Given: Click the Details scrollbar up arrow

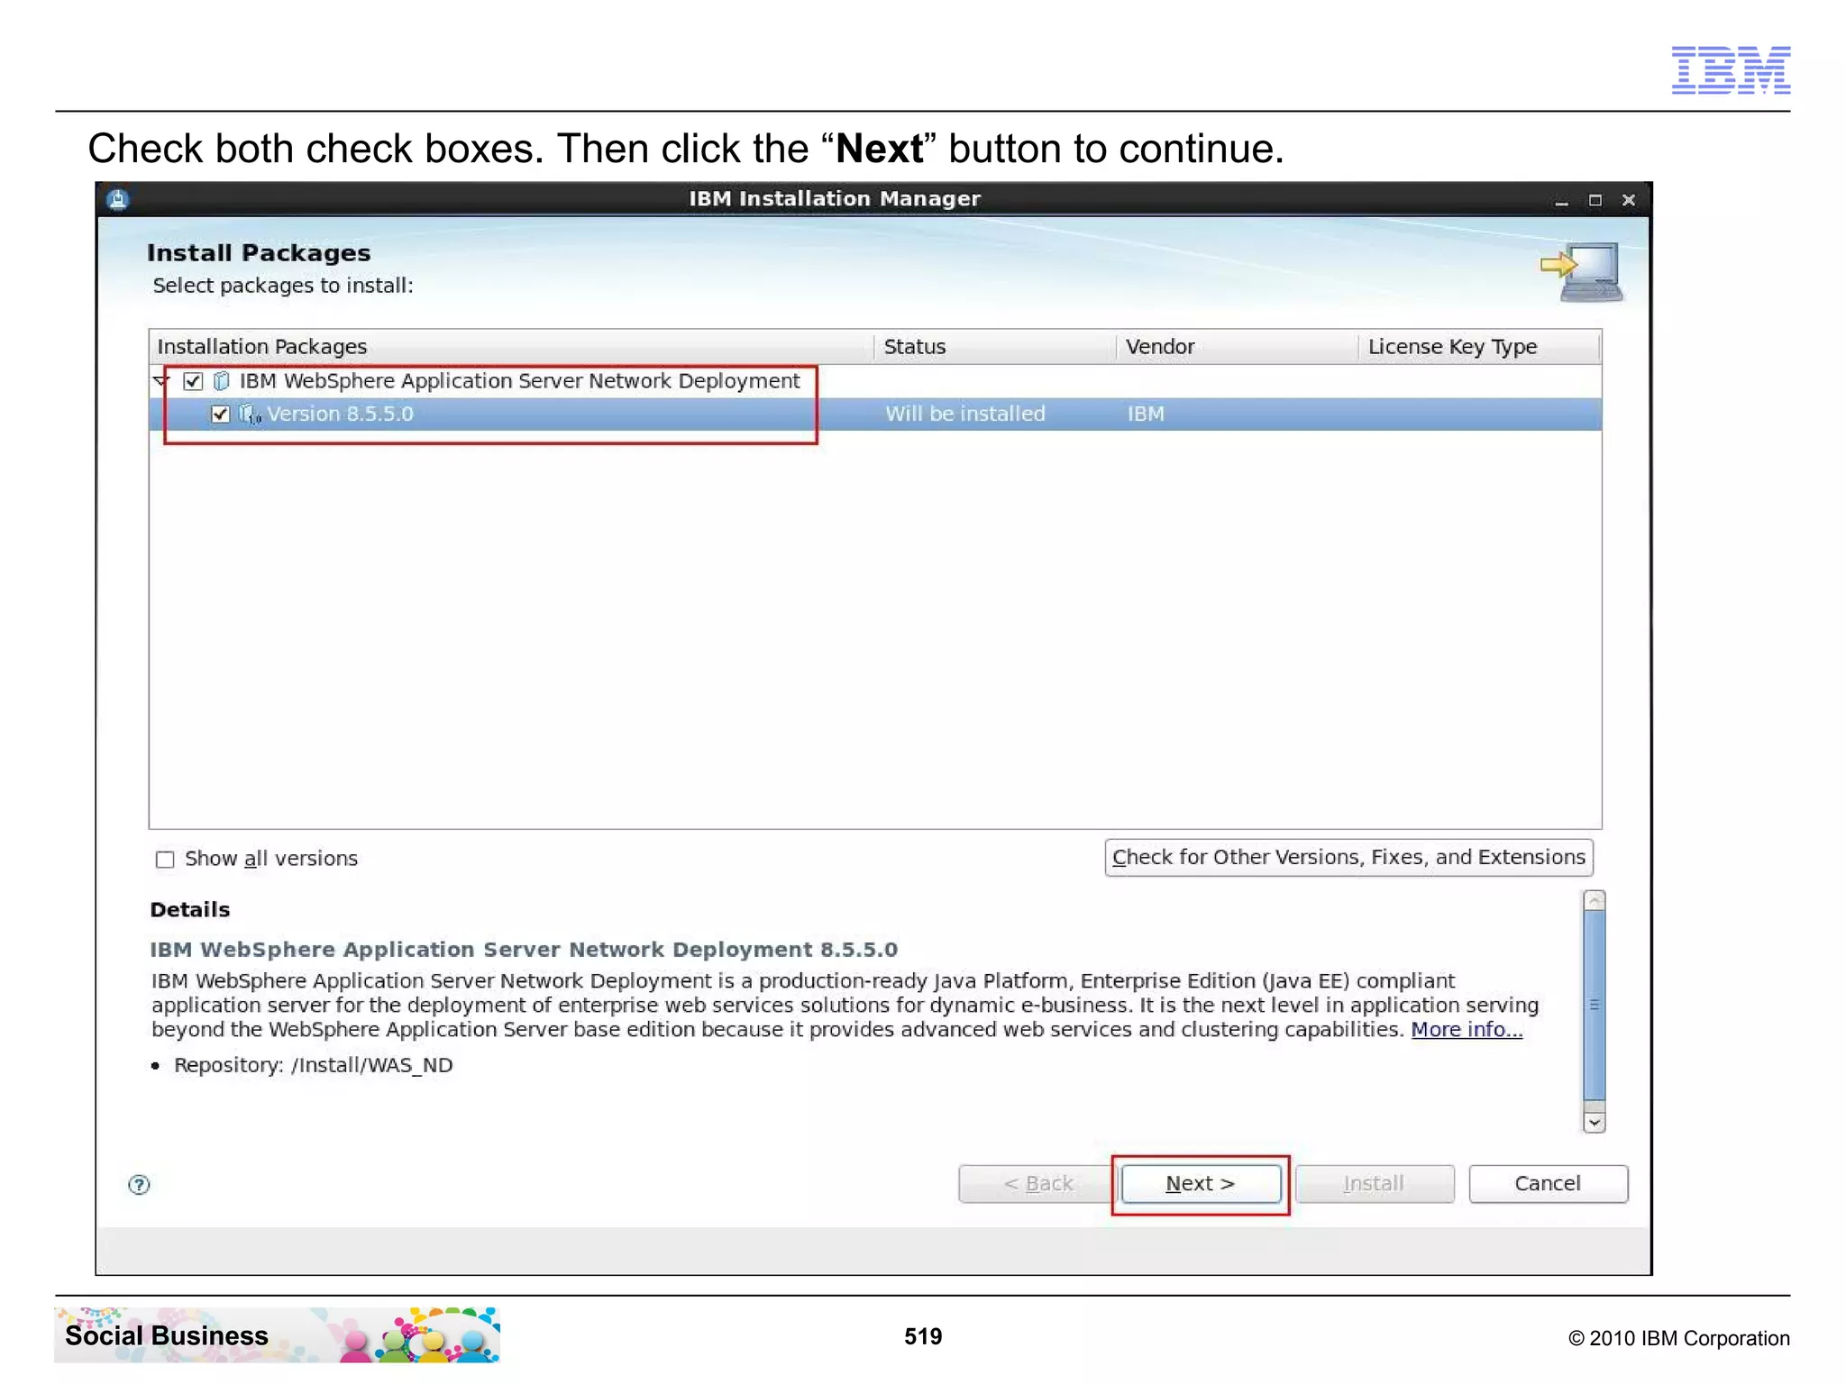Looking at the screenshot, I should [x=1595, y=900].
